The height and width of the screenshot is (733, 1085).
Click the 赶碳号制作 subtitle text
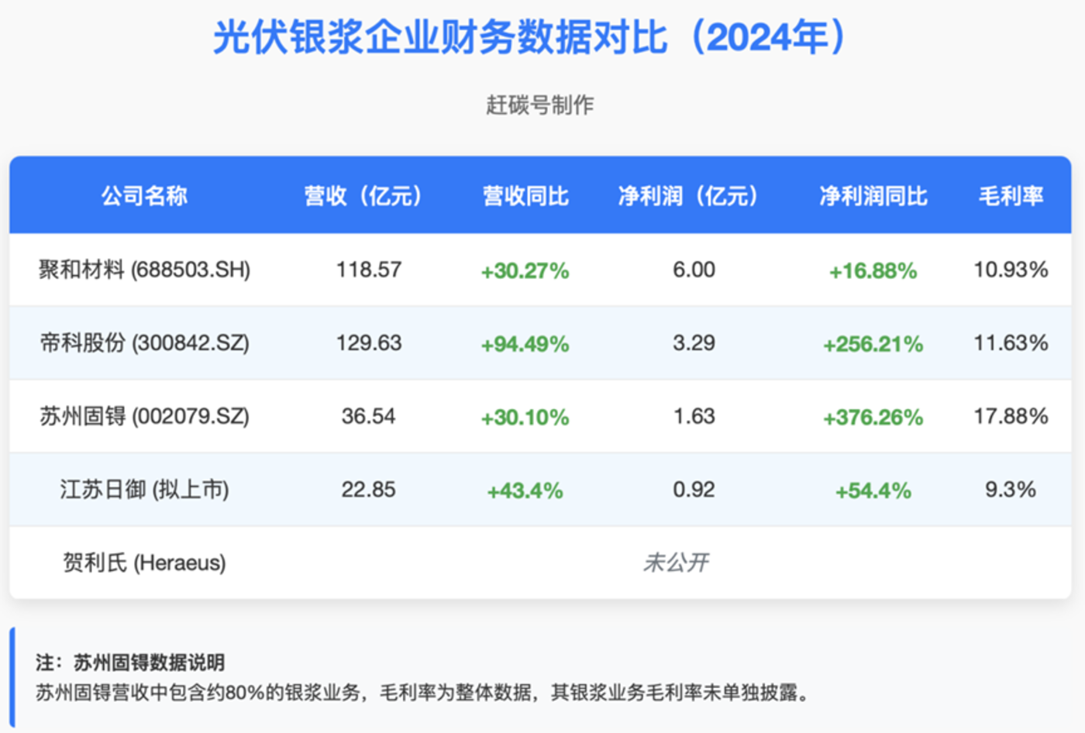(x=540, y=105)
